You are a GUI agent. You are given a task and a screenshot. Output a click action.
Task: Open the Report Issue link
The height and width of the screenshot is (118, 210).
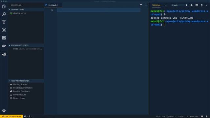[19, 98]
